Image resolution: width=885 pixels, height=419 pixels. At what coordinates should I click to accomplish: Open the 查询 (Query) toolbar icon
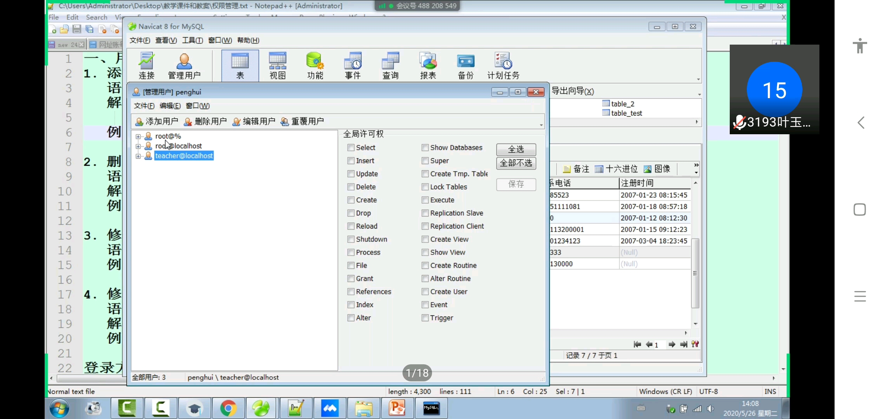pyautogui.click(x=390, y=65)
